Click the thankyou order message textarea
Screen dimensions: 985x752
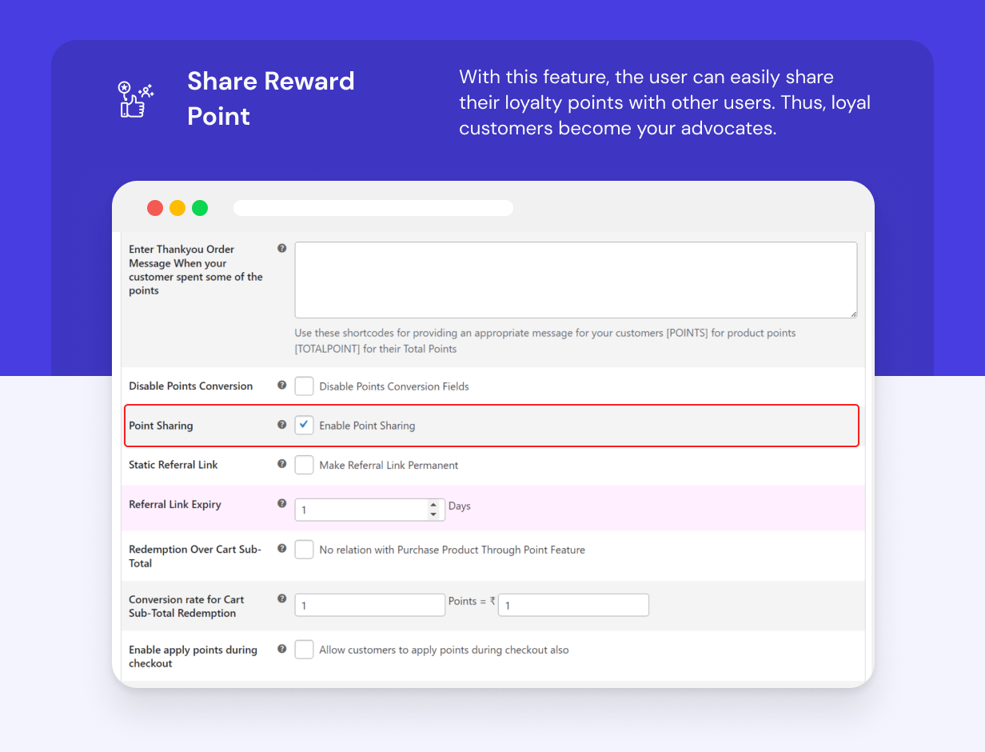[x=575, y=278]
